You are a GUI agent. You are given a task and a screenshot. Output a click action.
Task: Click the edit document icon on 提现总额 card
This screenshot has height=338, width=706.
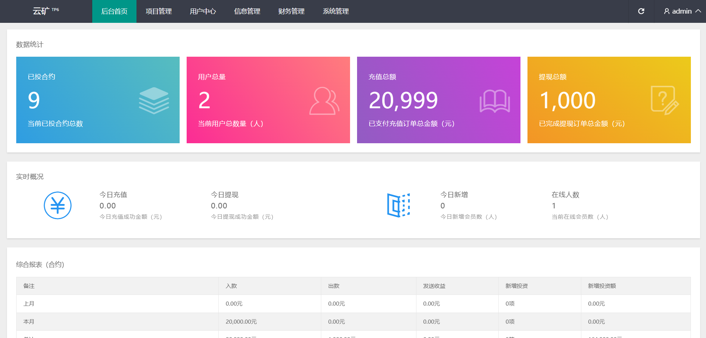pos(665,101)
